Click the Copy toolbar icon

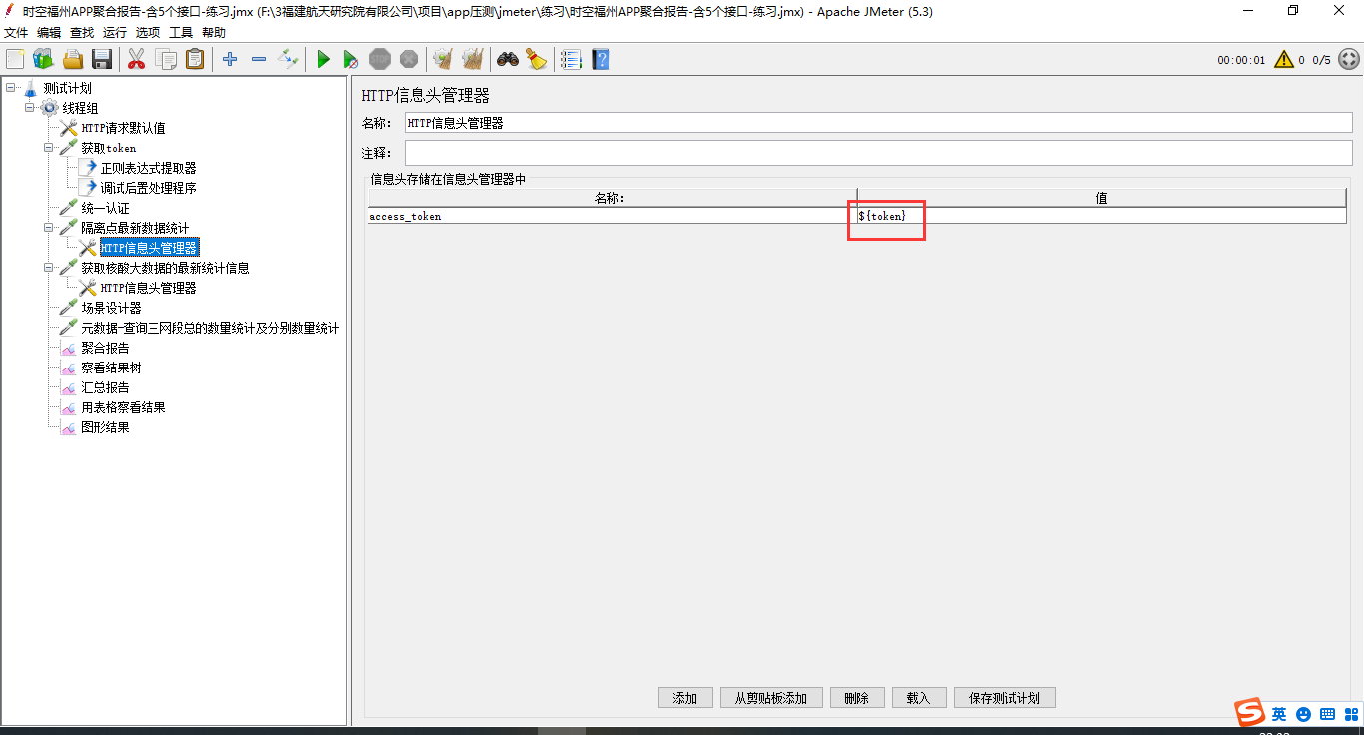pyautogui.click(x=166, y=60)
